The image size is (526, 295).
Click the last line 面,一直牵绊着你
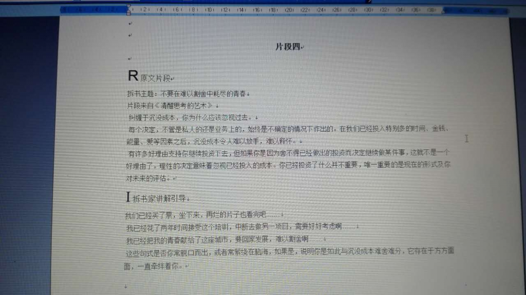click(x=153, y=266)
